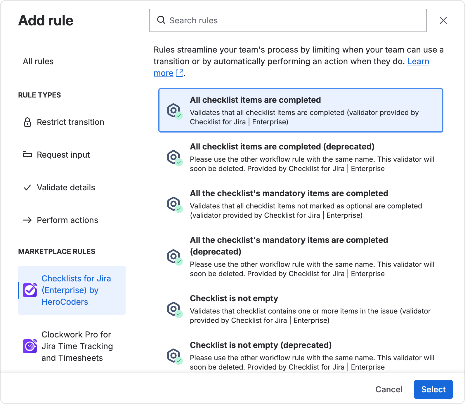Image resolution: width=465 pixels, height=404 pixels.
Task: Click the external link icon after Learn more
Action: click(x=180, y=73)
